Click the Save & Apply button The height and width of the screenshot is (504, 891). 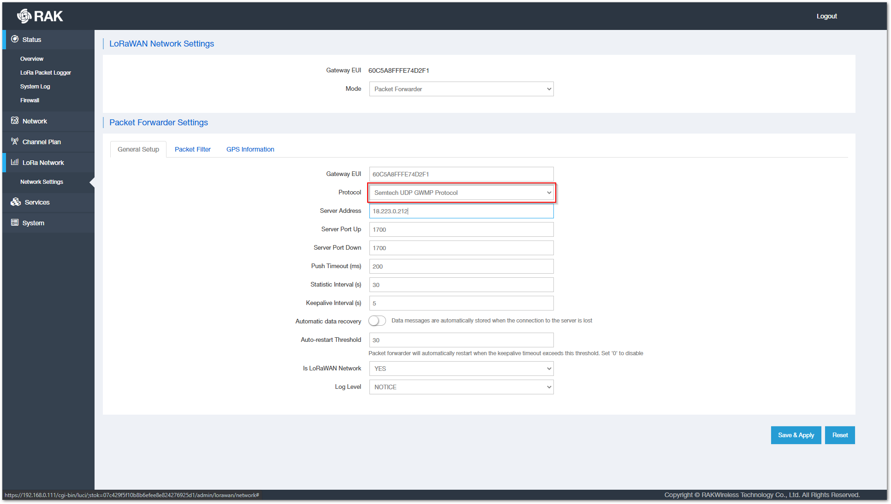796,435
